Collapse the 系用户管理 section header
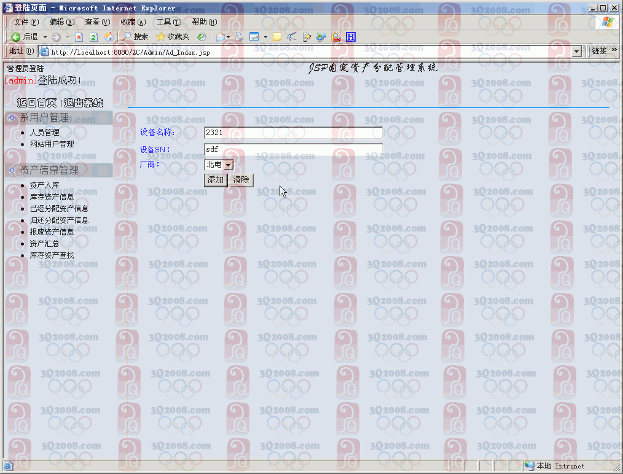Image resolution: width=623 pixels, height=474 pixels. [58, 117]
